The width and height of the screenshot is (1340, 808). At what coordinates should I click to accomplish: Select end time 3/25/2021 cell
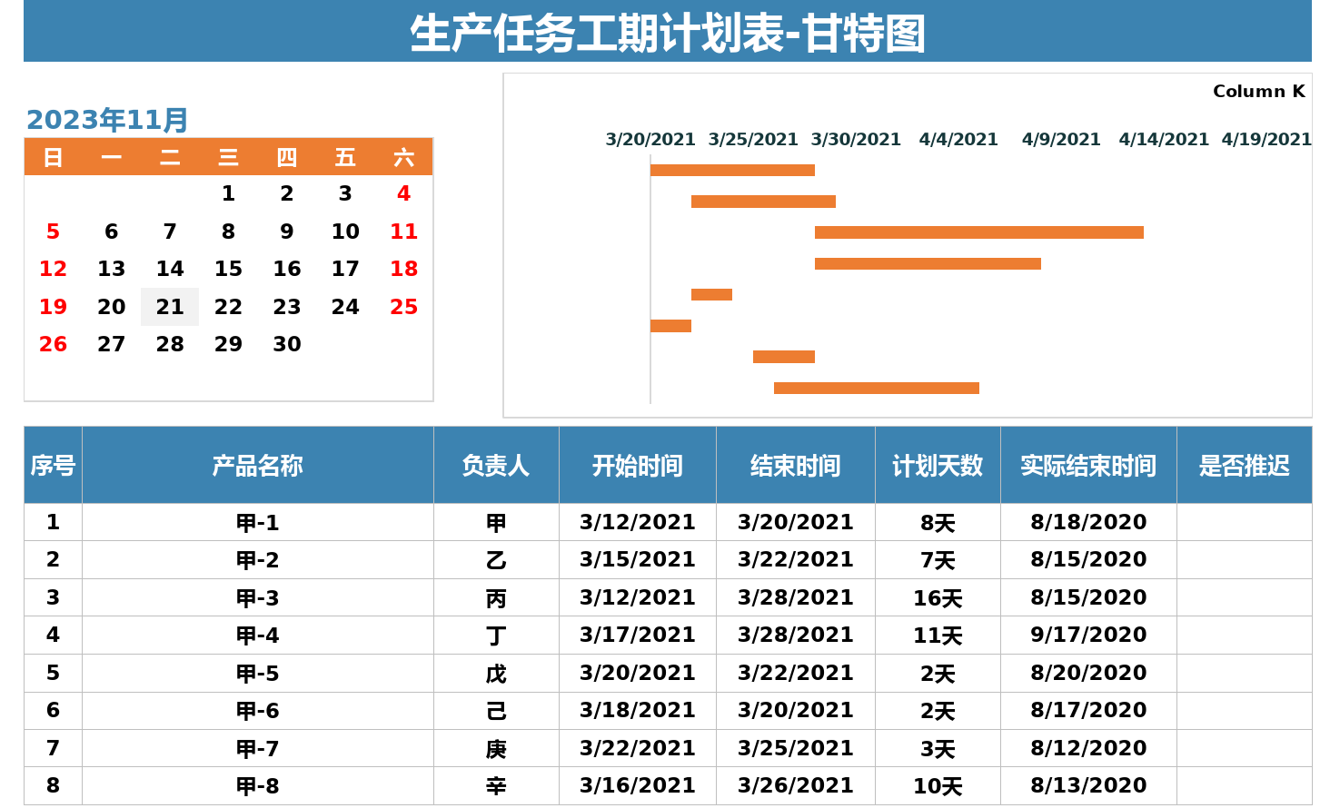[x=796, y=748]
